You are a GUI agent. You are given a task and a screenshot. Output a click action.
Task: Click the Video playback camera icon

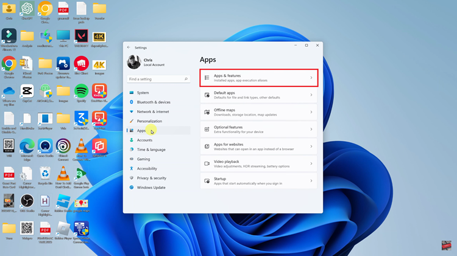pos(207,164)
